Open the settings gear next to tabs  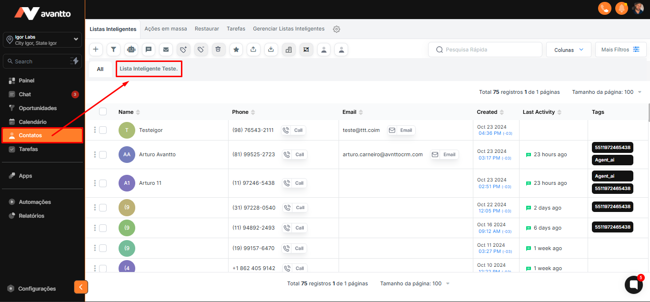(337, 29)
